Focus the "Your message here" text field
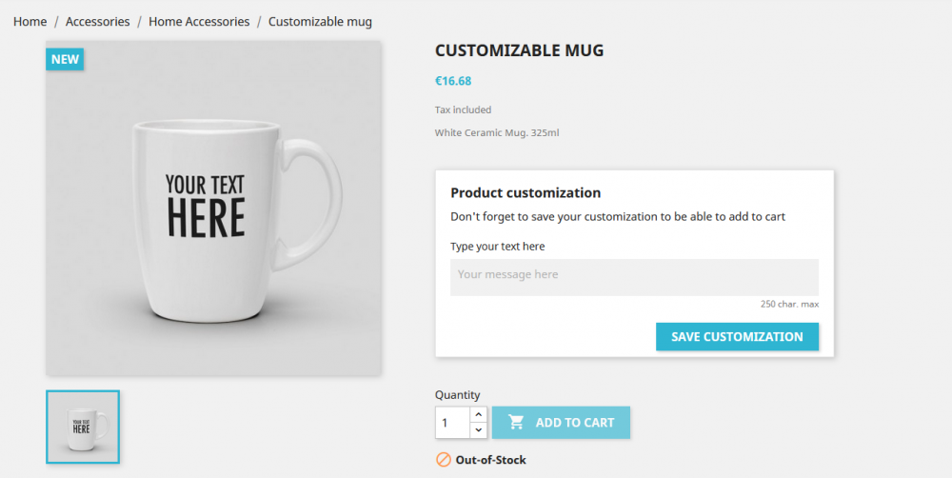Screen dimensions: 952x478 click(634, 276)
